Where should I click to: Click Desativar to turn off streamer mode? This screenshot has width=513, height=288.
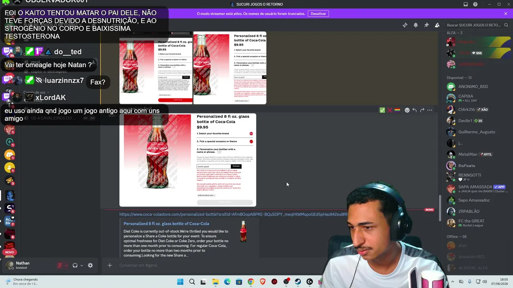coord(318,14)
